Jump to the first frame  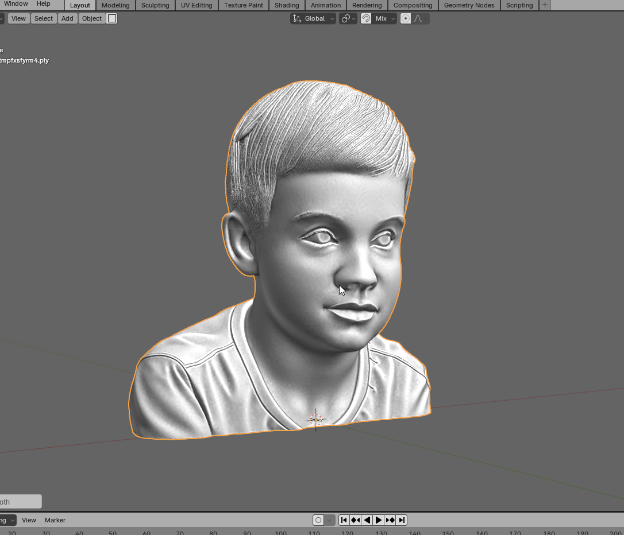pos(344,520)
